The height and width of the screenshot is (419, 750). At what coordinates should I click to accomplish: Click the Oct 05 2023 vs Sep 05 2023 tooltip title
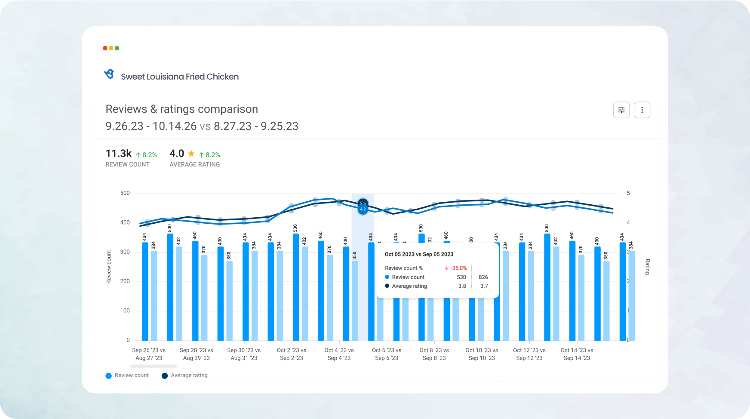point(419,254)
